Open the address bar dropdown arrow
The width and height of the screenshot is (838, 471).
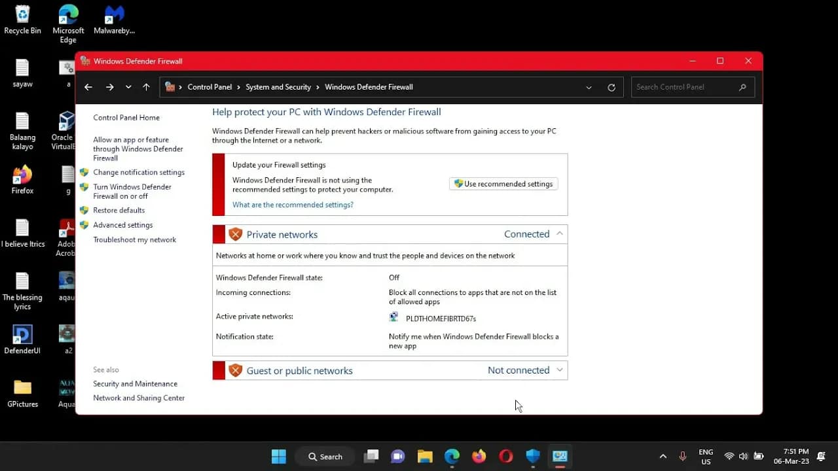pyautogui.click(x=589, y=86)
